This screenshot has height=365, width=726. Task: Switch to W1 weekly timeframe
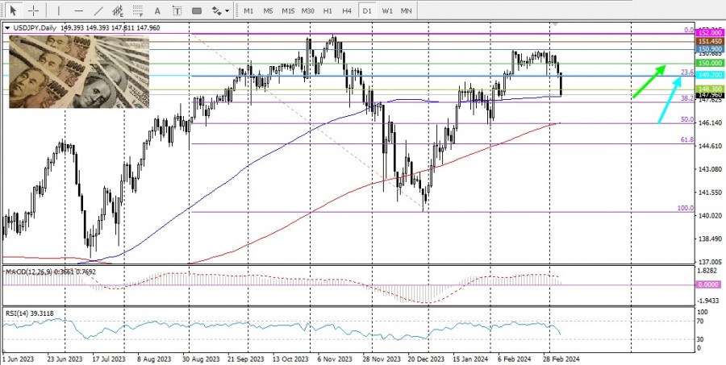click(x=387, y=10)
